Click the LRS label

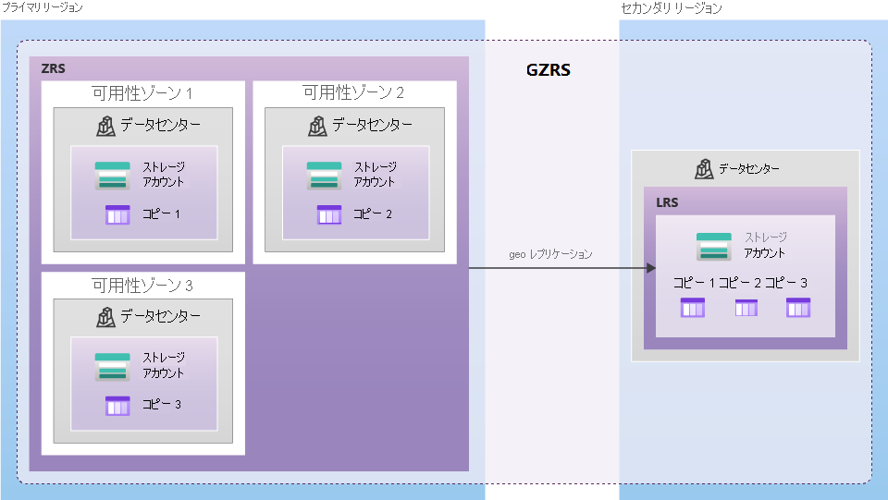pos(667,202)
